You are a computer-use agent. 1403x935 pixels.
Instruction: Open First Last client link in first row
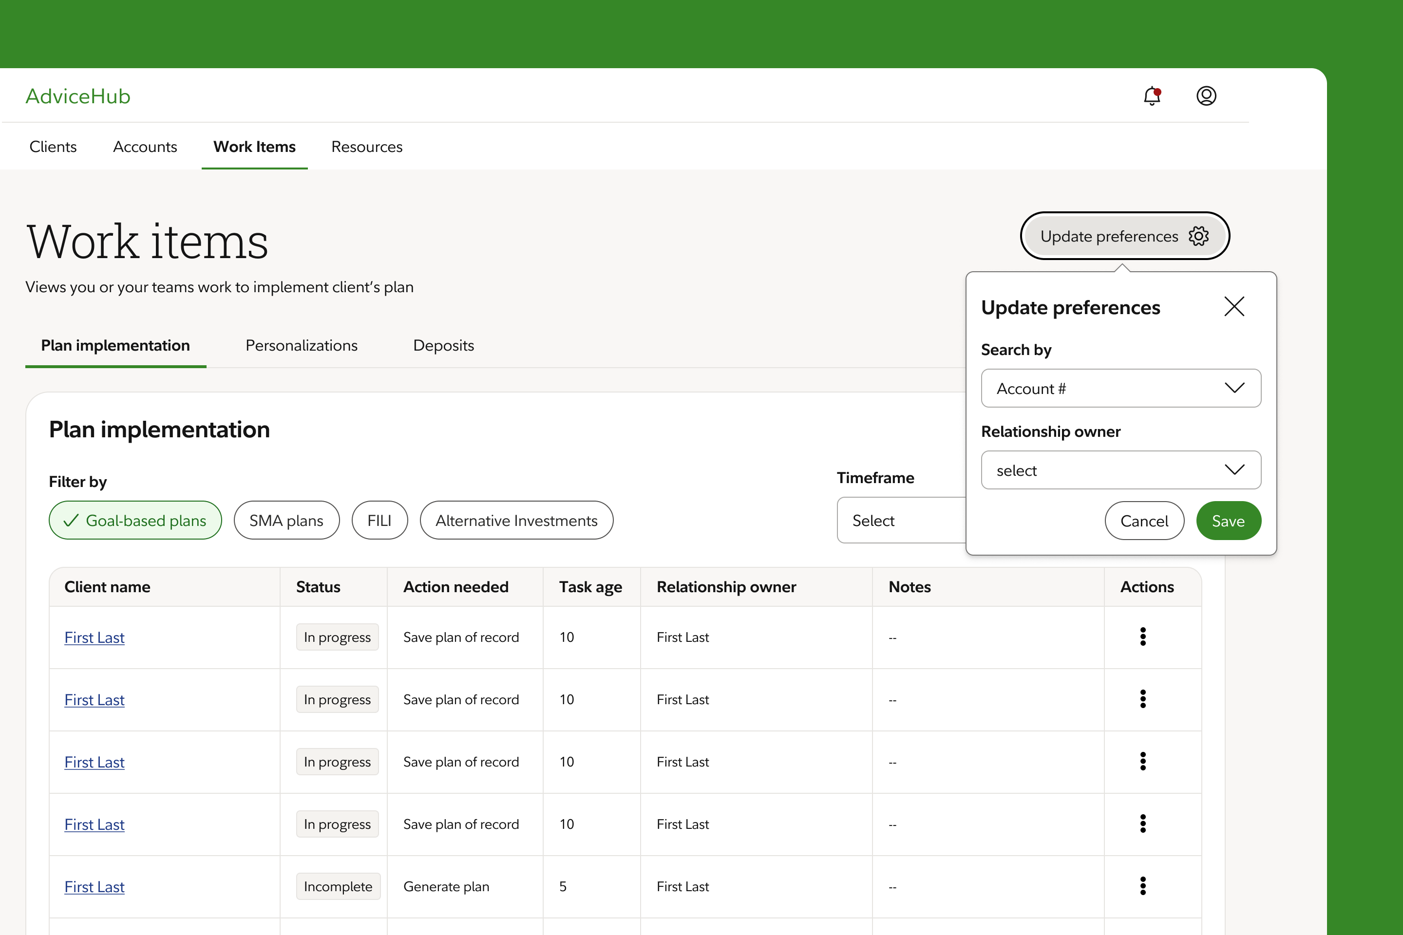pos(94,637)
